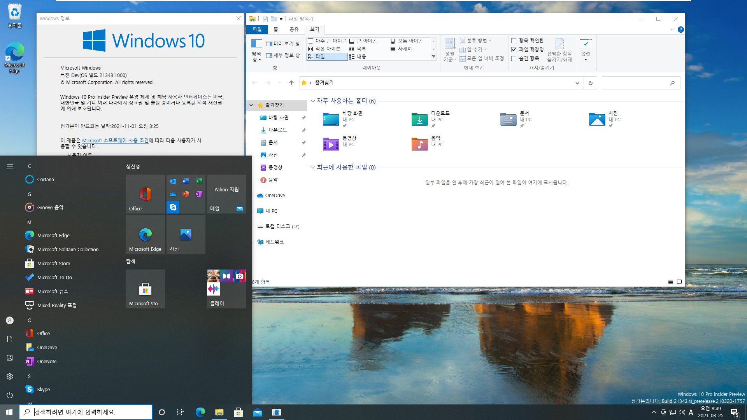Open the 다운로드 folder tile

[430, 119]
